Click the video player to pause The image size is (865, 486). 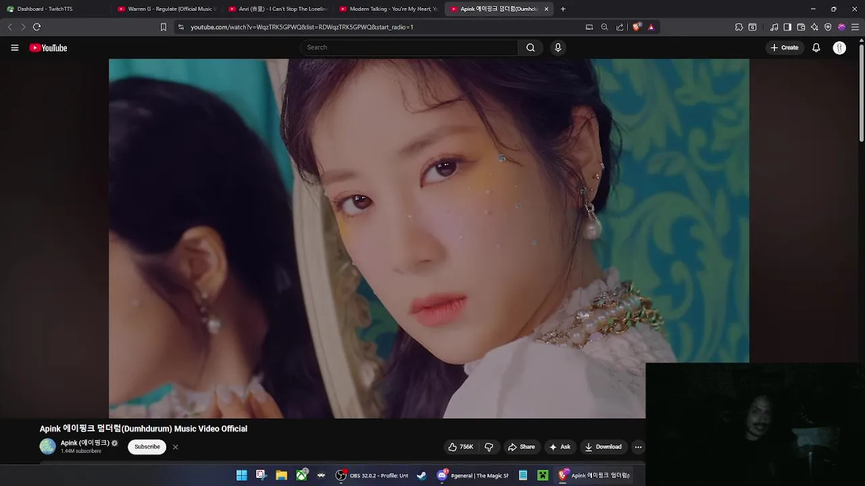point(428,238)
